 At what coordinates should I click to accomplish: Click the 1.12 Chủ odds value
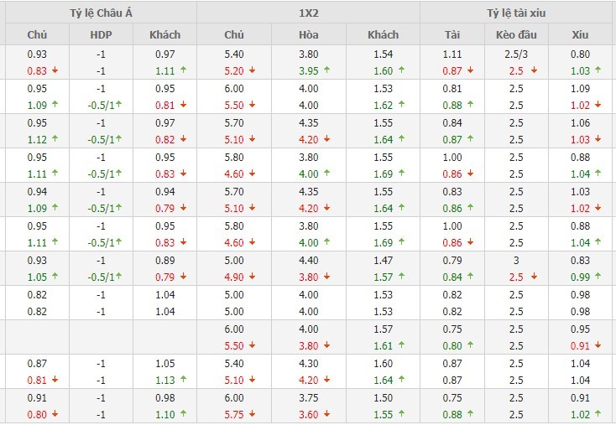(x=36, y=140)
